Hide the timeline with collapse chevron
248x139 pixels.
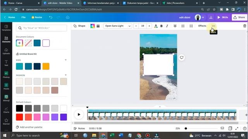[x=160, y=107]
